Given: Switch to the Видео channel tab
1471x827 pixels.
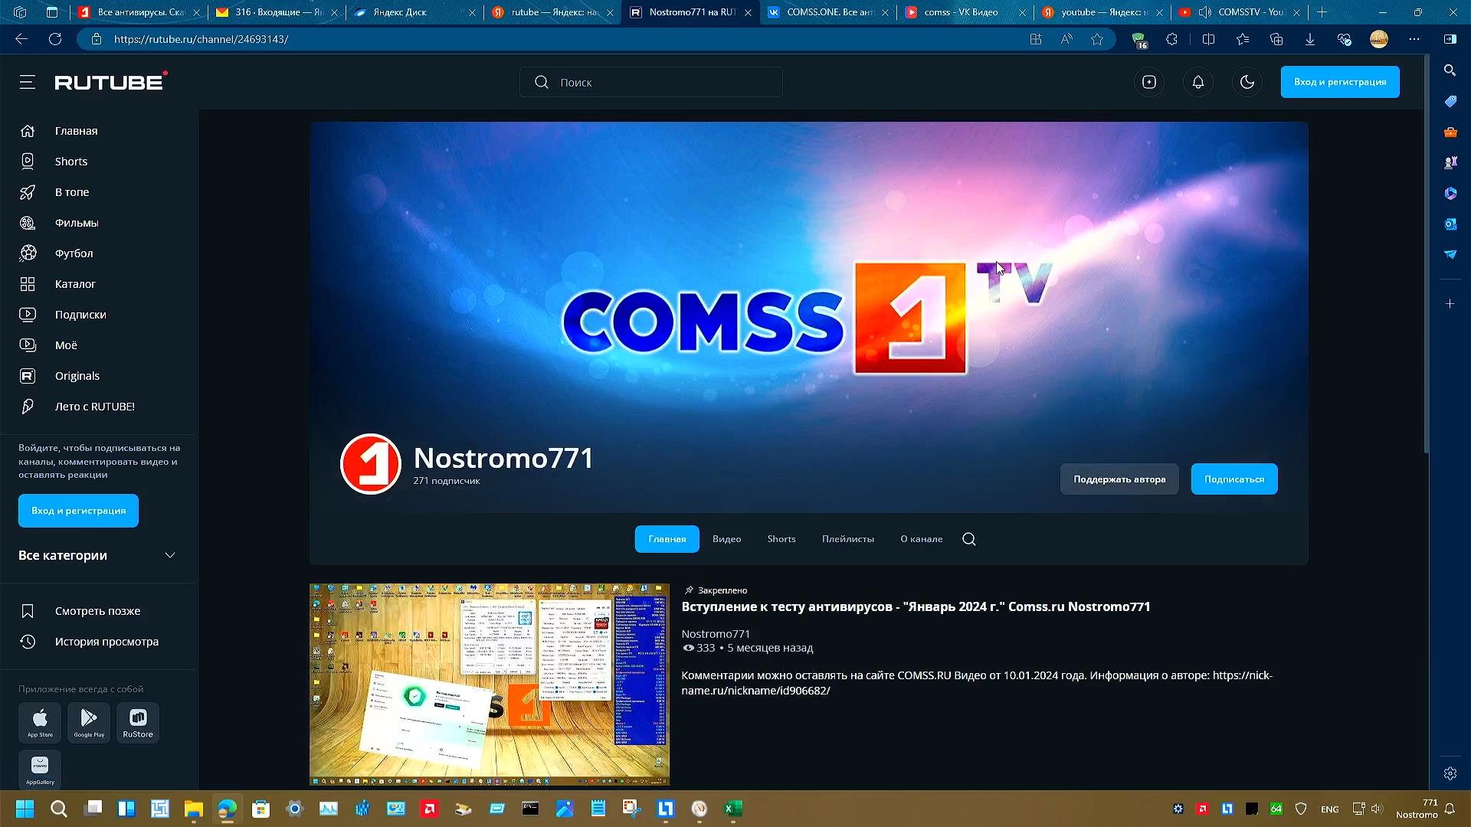Looking at the screenshot, I should click(726, 539).
